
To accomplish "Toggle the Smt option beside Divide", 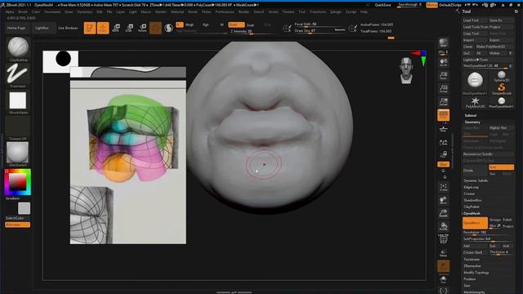I will pyautogui.click(x=501, y=167).
